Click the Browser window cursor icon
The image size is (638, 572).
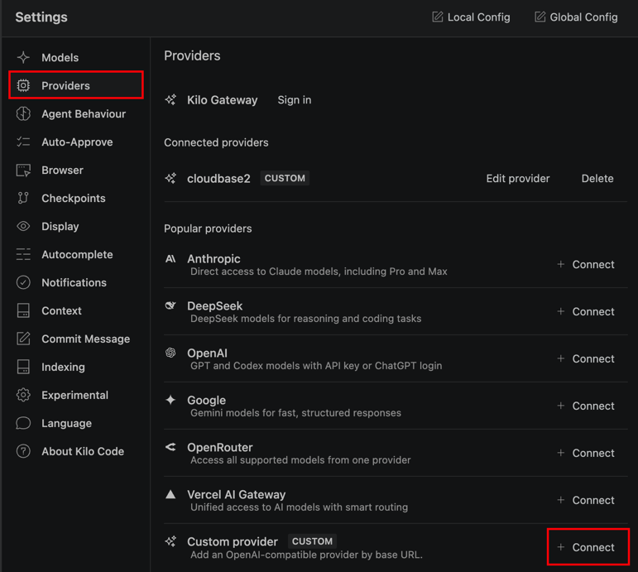click(x=23, y=171)
